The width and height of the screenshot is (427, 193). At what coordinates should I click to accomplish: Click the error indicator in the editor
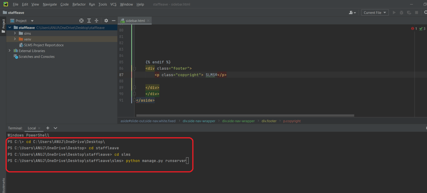(x=413, y=28)
